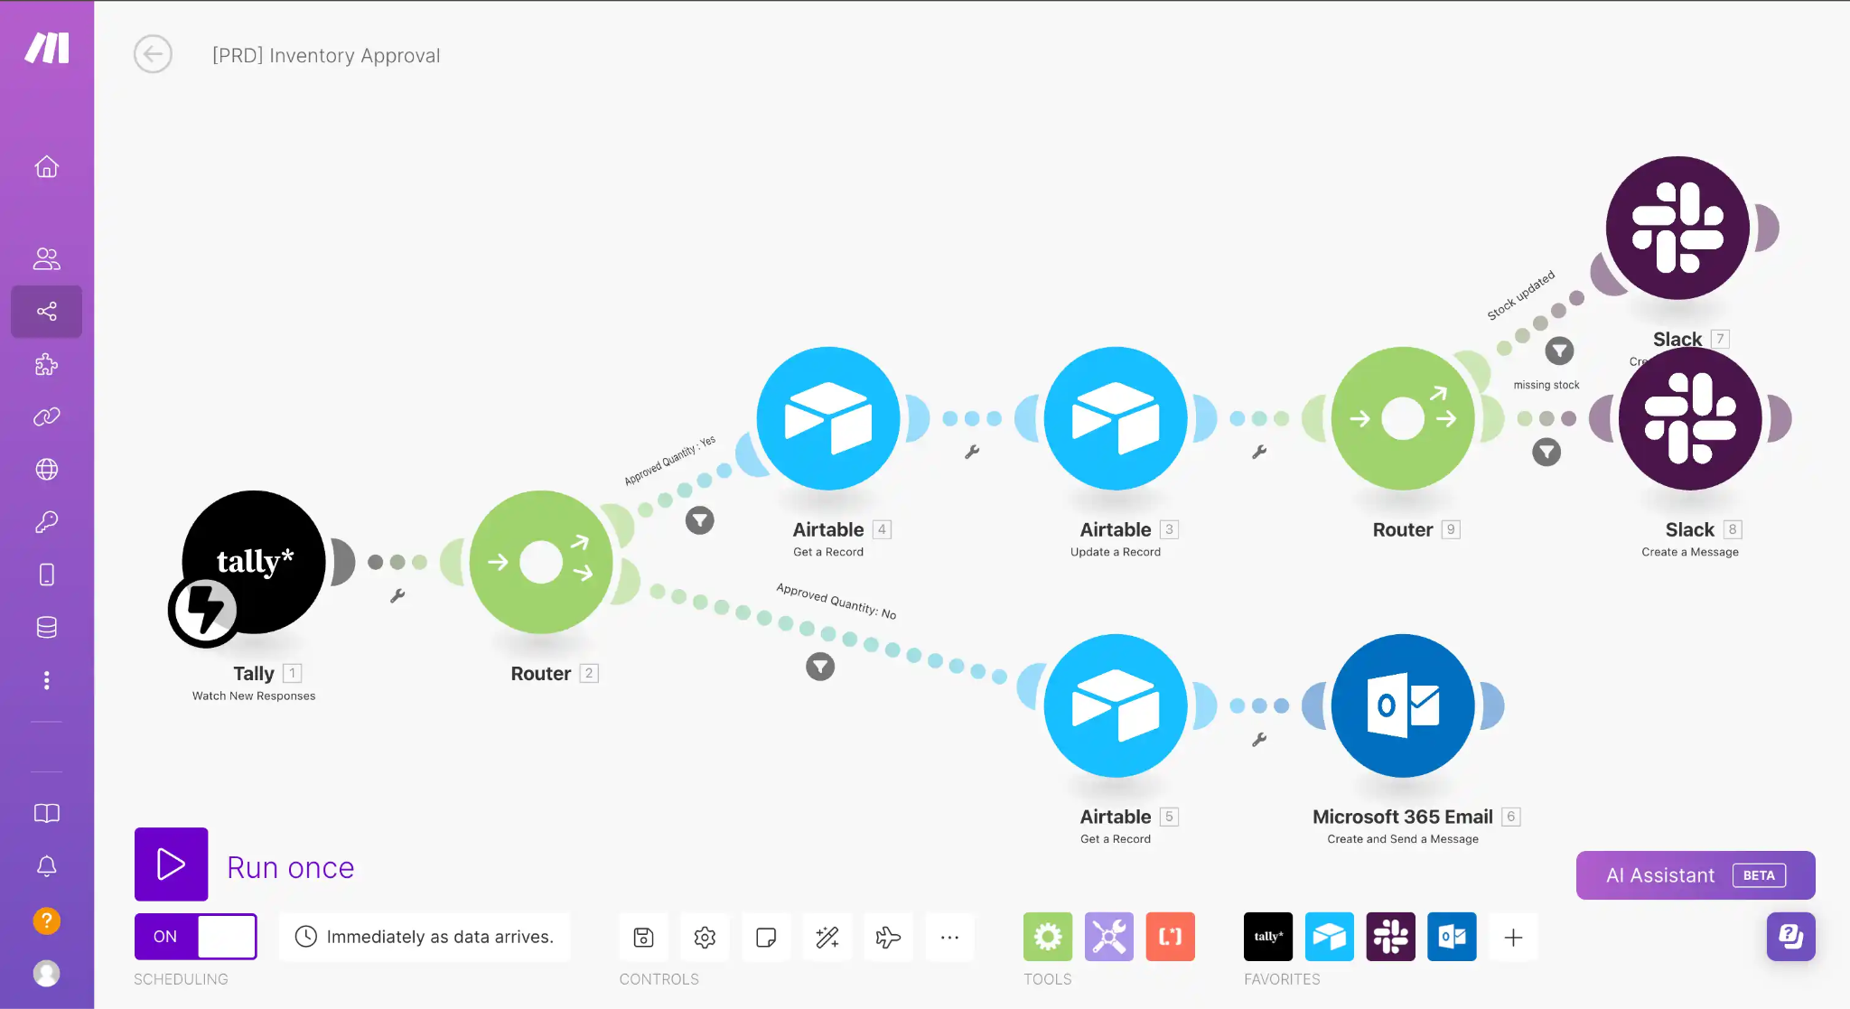Open the Team section in sidebar
1850x1009 pixels.
(47, 259)
